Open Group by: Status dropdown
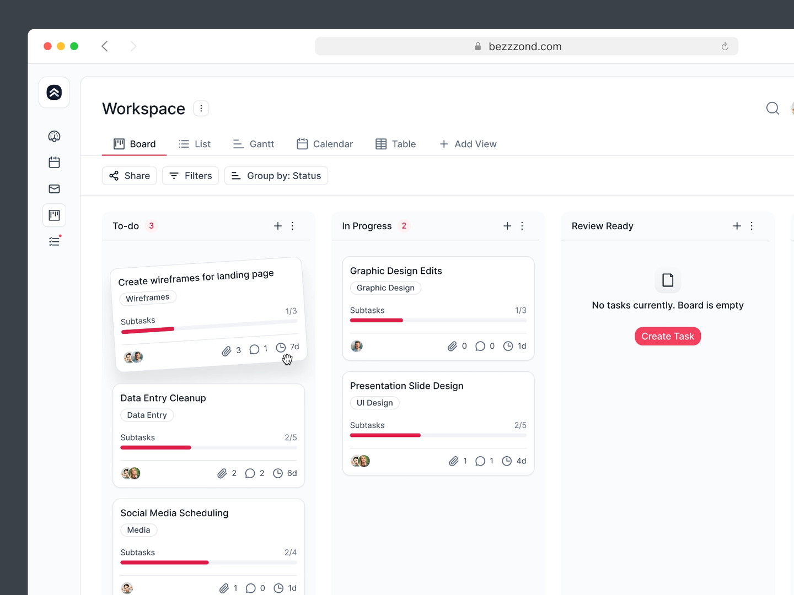Screen dimensions: 794x595 pos(276,176)
